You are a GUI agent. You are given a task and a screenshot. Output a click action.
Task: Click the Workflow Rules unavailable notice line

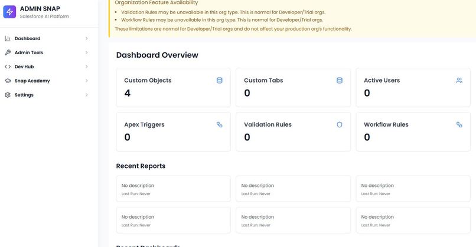[222, 20]
